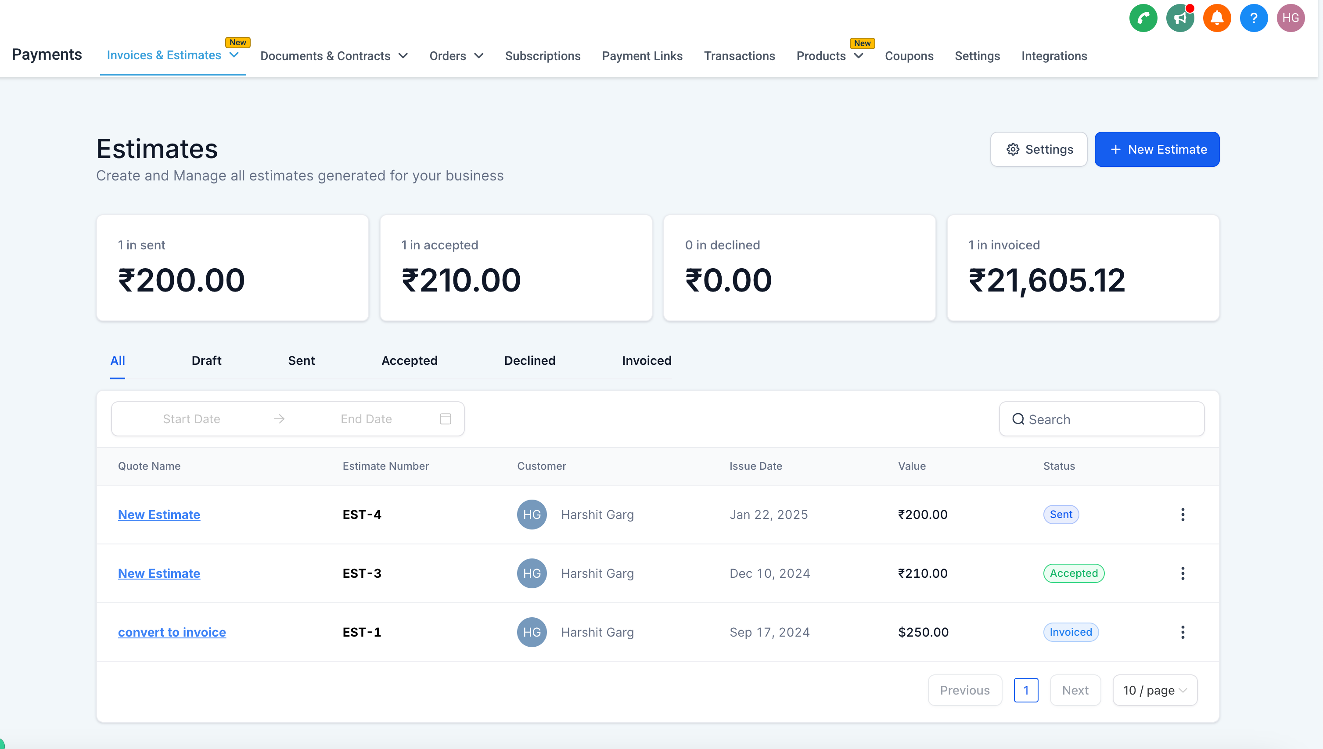
Task: Open the megaphone announcements icon
Action: [x=1179, y=18]
